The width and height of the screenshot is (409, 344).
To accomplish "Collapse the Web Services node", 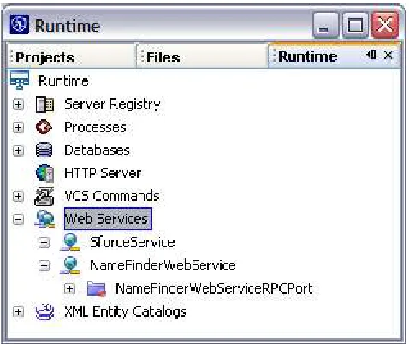I will coord(18,219).
